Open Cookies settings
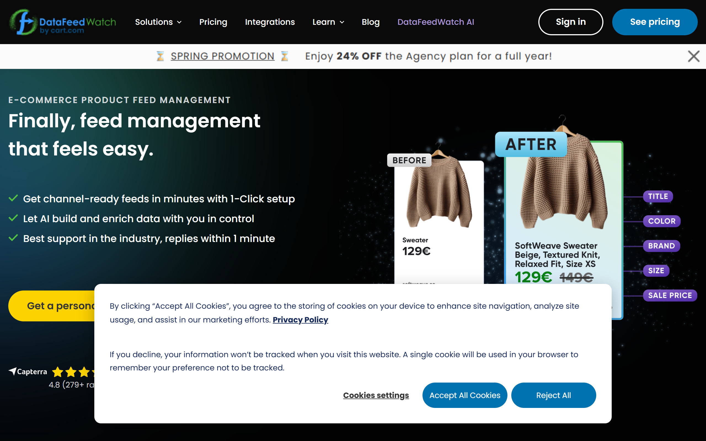This screenshot has width=706, height=441. [376, 395]
